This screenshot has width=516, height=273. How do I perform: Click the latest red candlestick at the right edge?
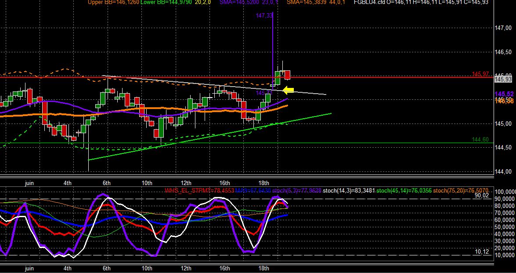coord(287,75)
